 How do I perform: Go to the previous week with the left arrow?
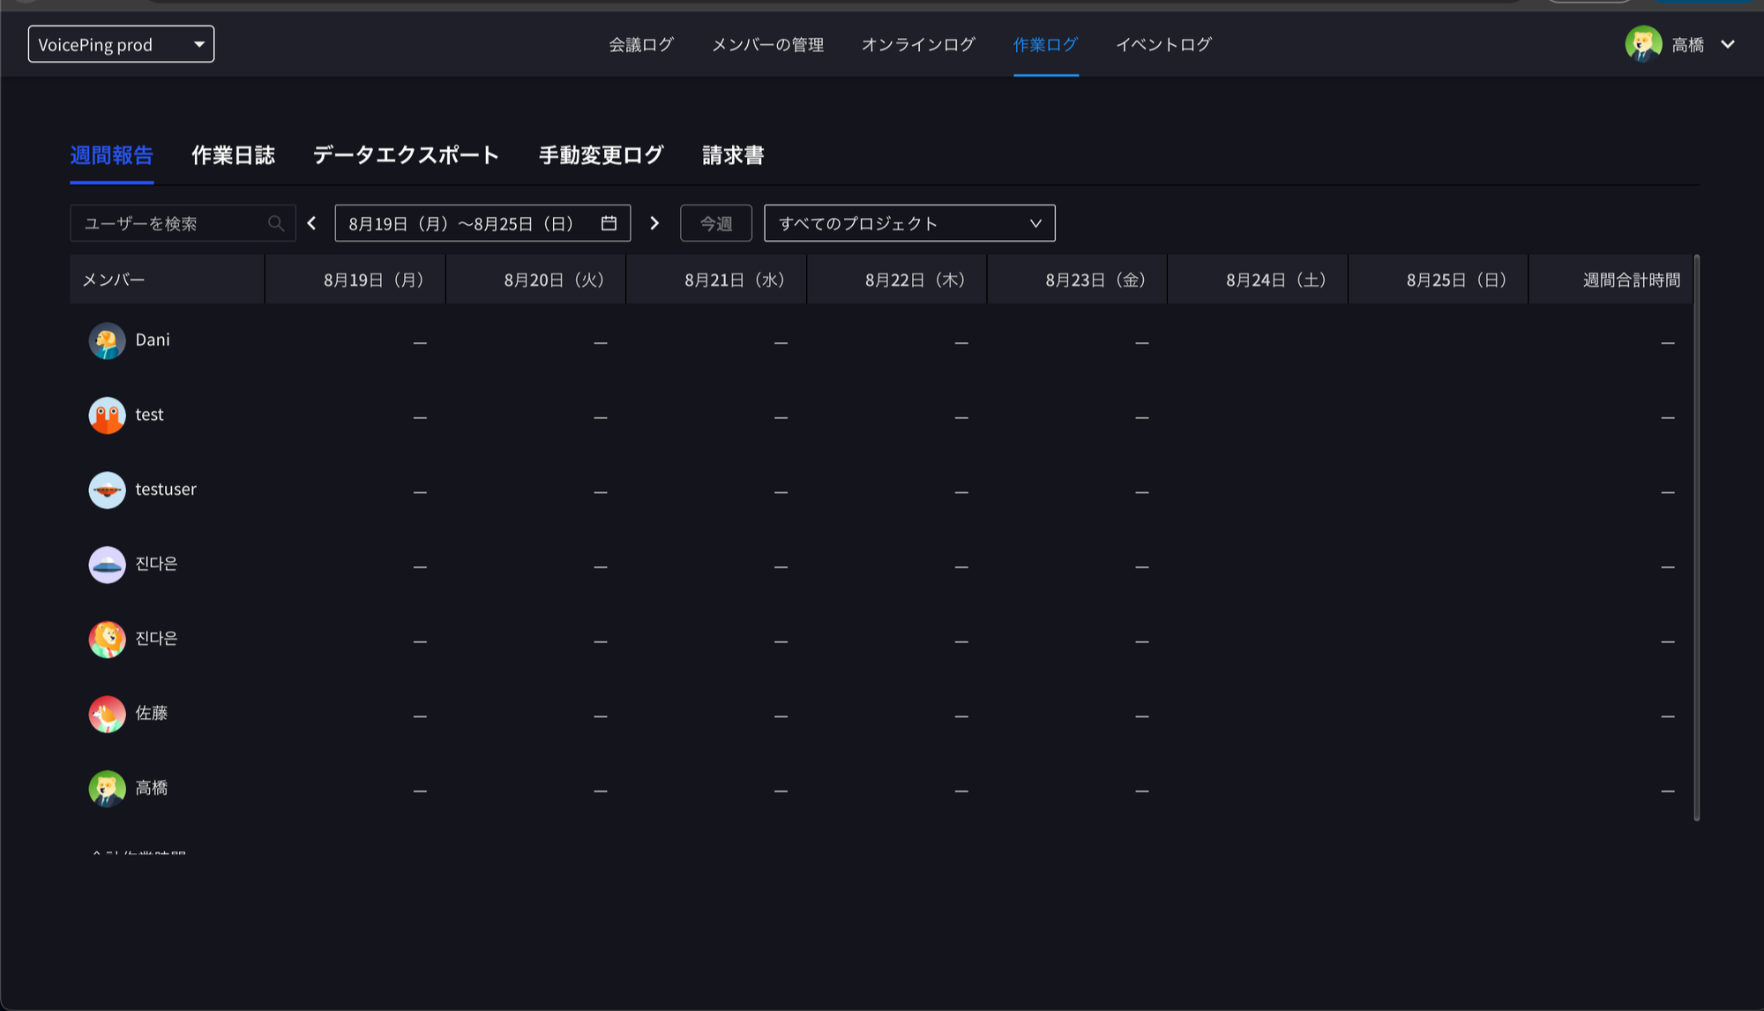pyautogui.click(x=310, y=223)
